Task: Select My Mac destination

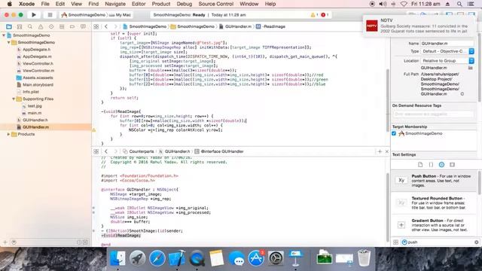Action: pyautogui.click(x=120, y=15)
